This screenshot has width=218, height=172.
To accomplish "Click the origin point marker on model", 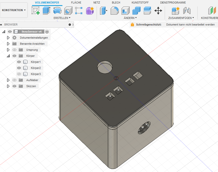I will pyautogui.click(x=116, y=78).
